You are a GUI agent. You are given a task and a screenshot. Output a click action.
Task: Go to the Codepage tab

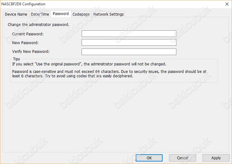(81, 14)
